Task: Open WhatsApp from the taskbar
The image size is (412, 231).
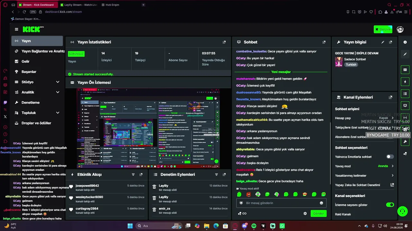Action: click(282, 226)
